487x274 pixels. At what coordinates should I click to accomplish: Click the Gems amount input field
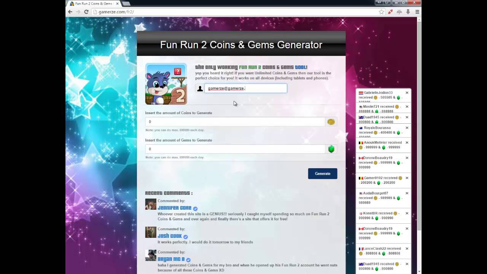pyautogui.click(x=235, y=149)
